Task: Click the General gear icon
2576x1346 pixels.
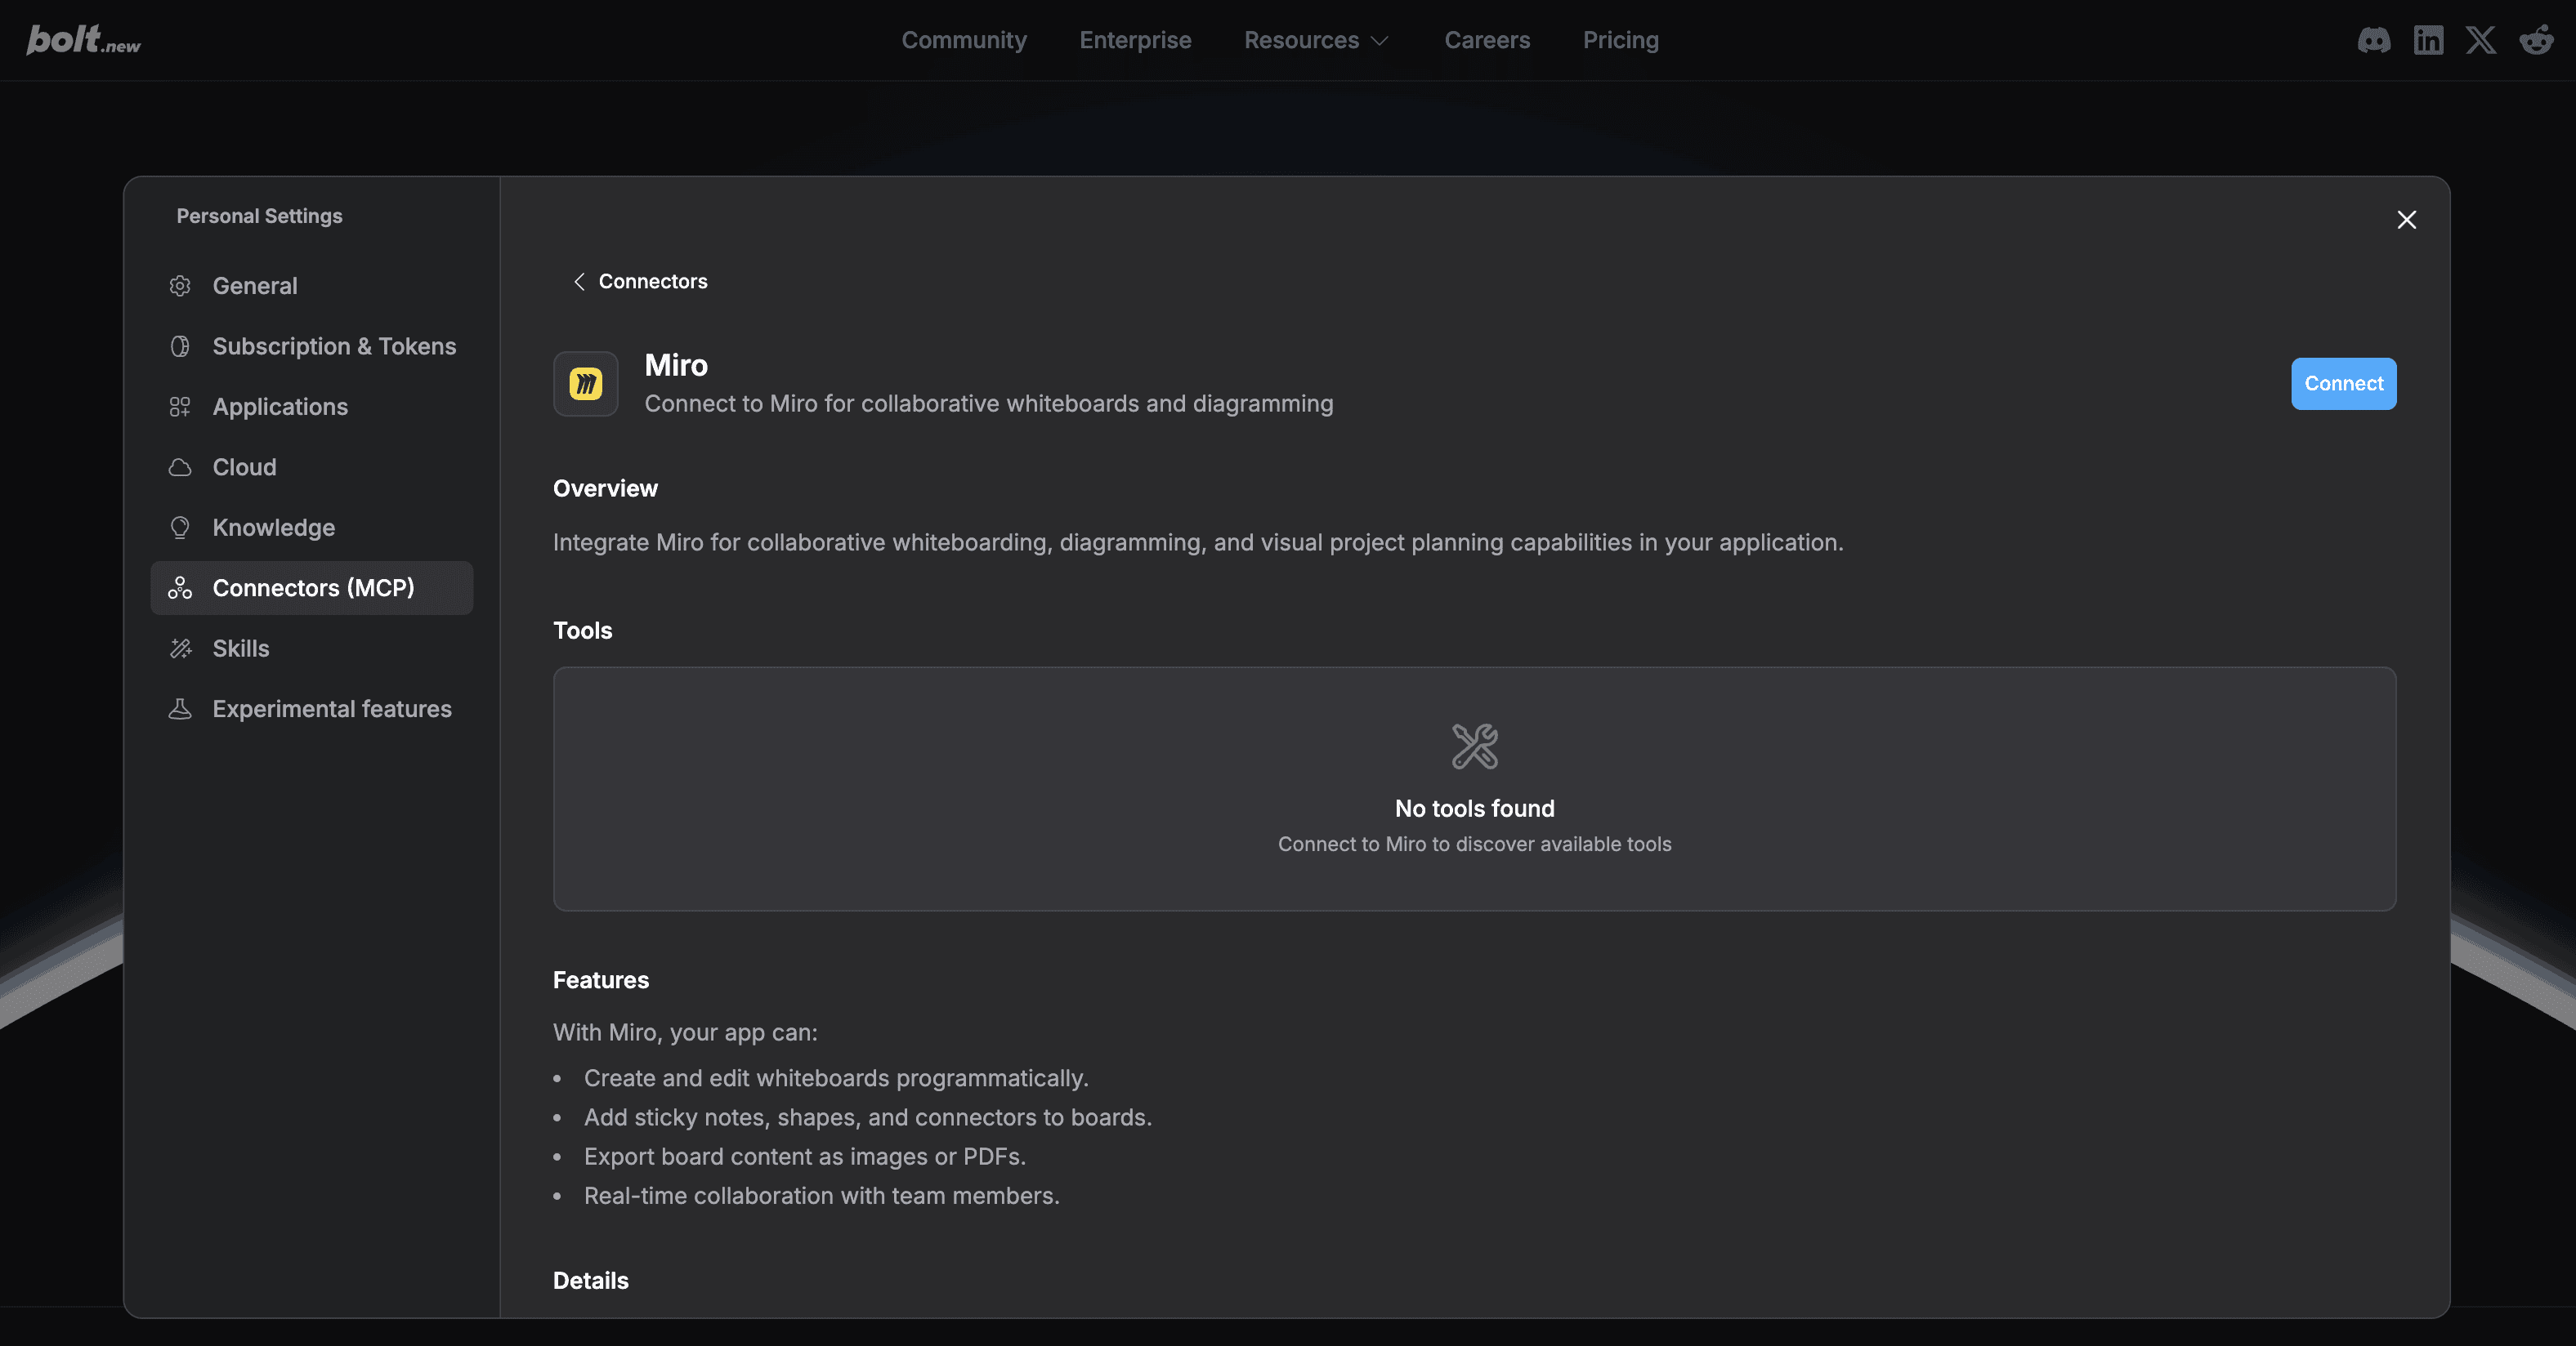Action: 180,286
